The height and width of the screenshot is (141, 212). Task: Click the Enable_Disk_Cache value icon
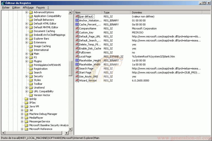click(x=77, y=48)
